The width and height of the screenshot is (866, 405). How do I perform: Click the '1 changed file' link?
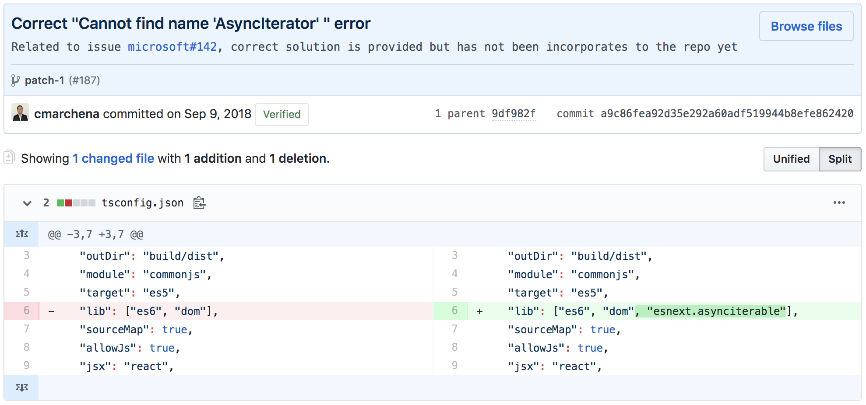coord(113,158)
